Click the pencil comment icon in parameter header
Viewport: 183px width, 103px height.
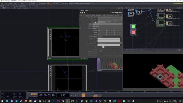pos(111,13)
